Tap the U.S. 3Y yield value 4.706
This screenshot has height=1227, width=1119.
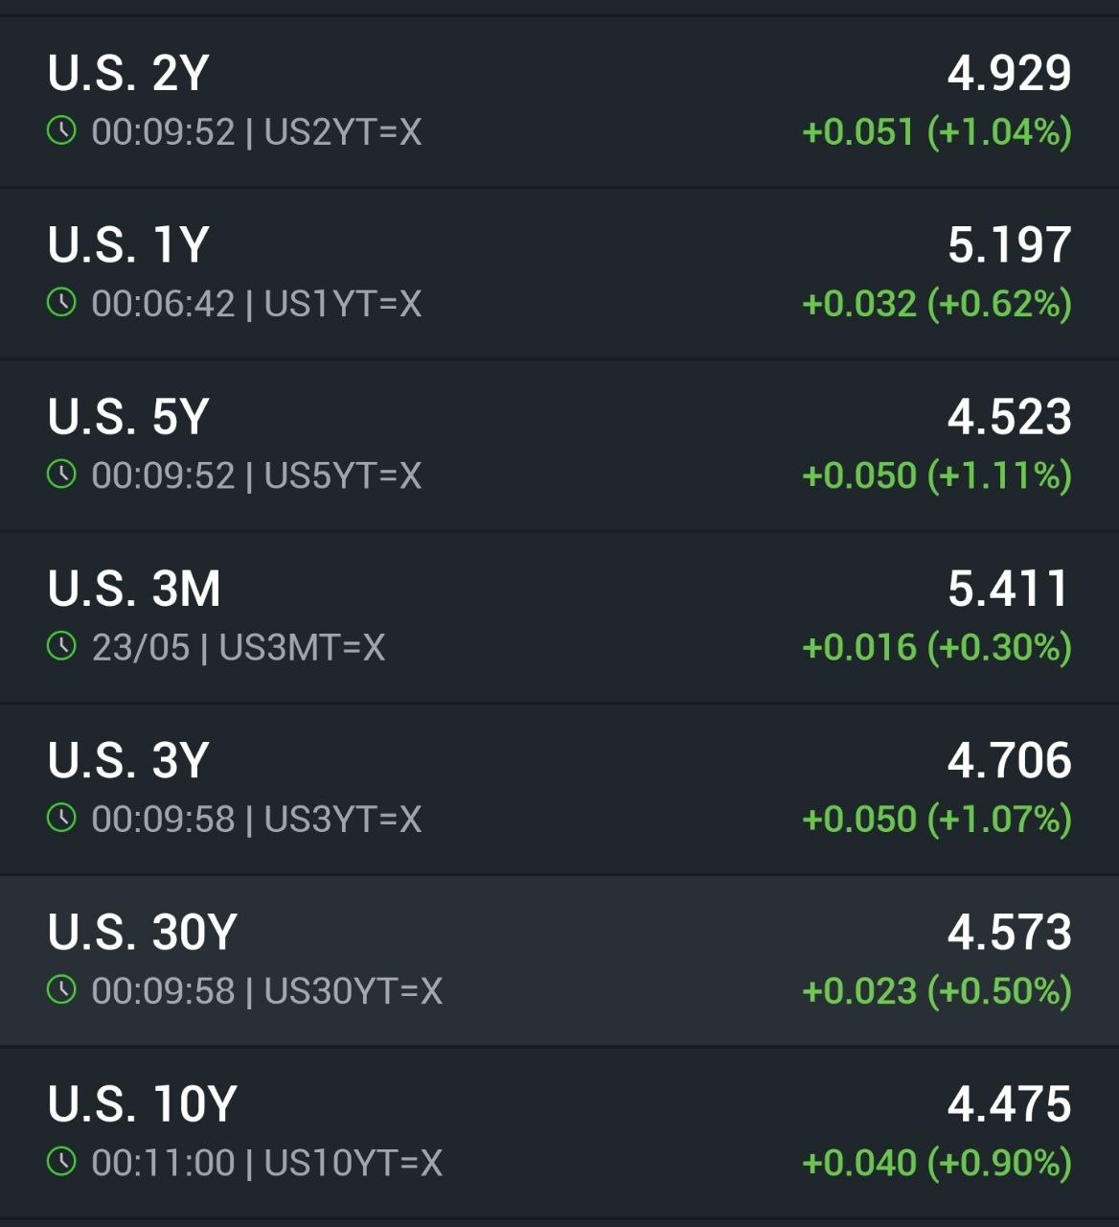coord(1009,760)
